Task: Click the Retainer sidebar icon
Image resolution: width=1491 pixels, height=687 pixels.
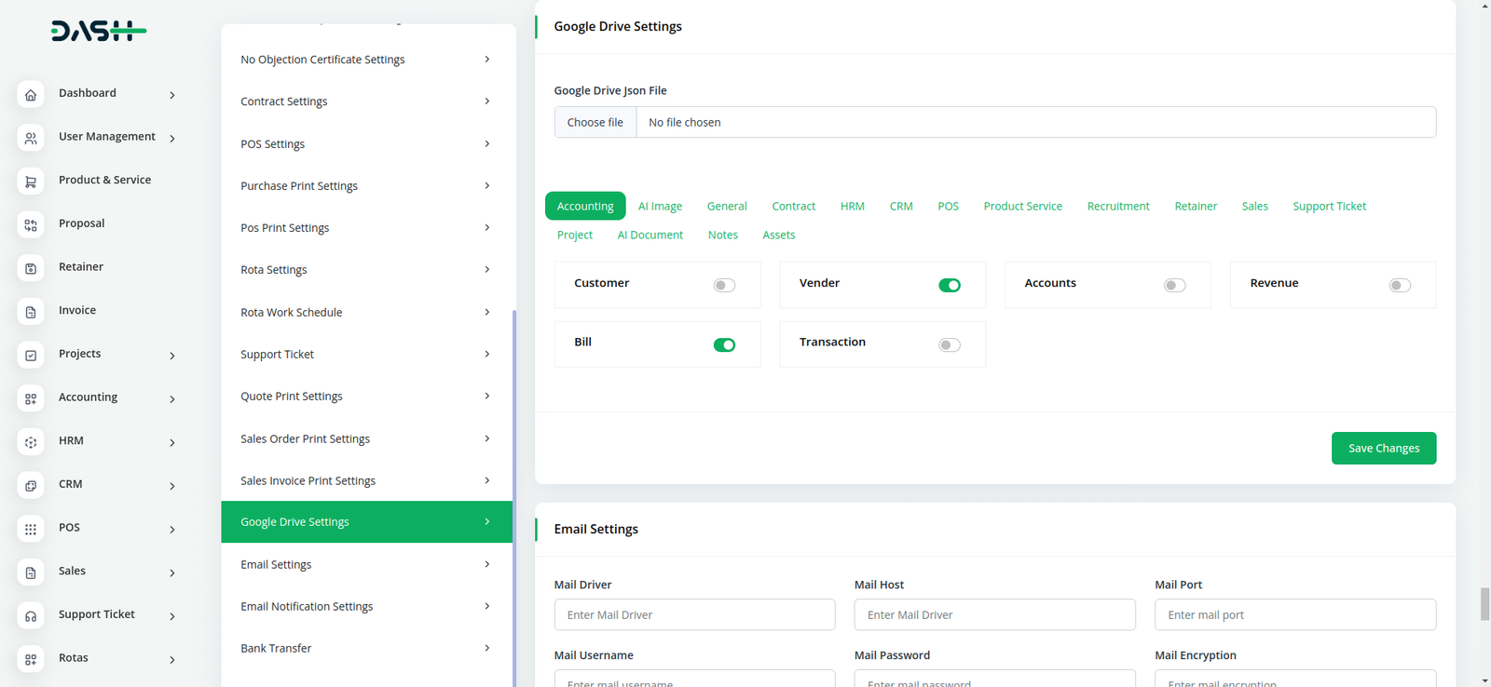Action: point(31,269)
